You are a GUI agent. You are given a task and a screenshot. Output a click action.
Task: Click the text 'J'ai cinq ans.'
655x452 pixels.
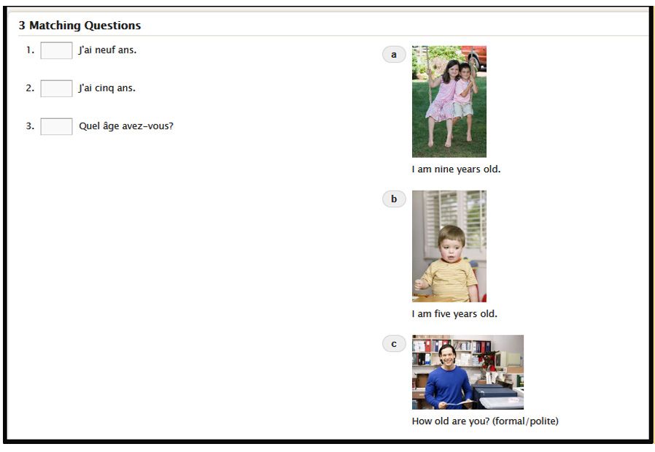coord(107,88)
